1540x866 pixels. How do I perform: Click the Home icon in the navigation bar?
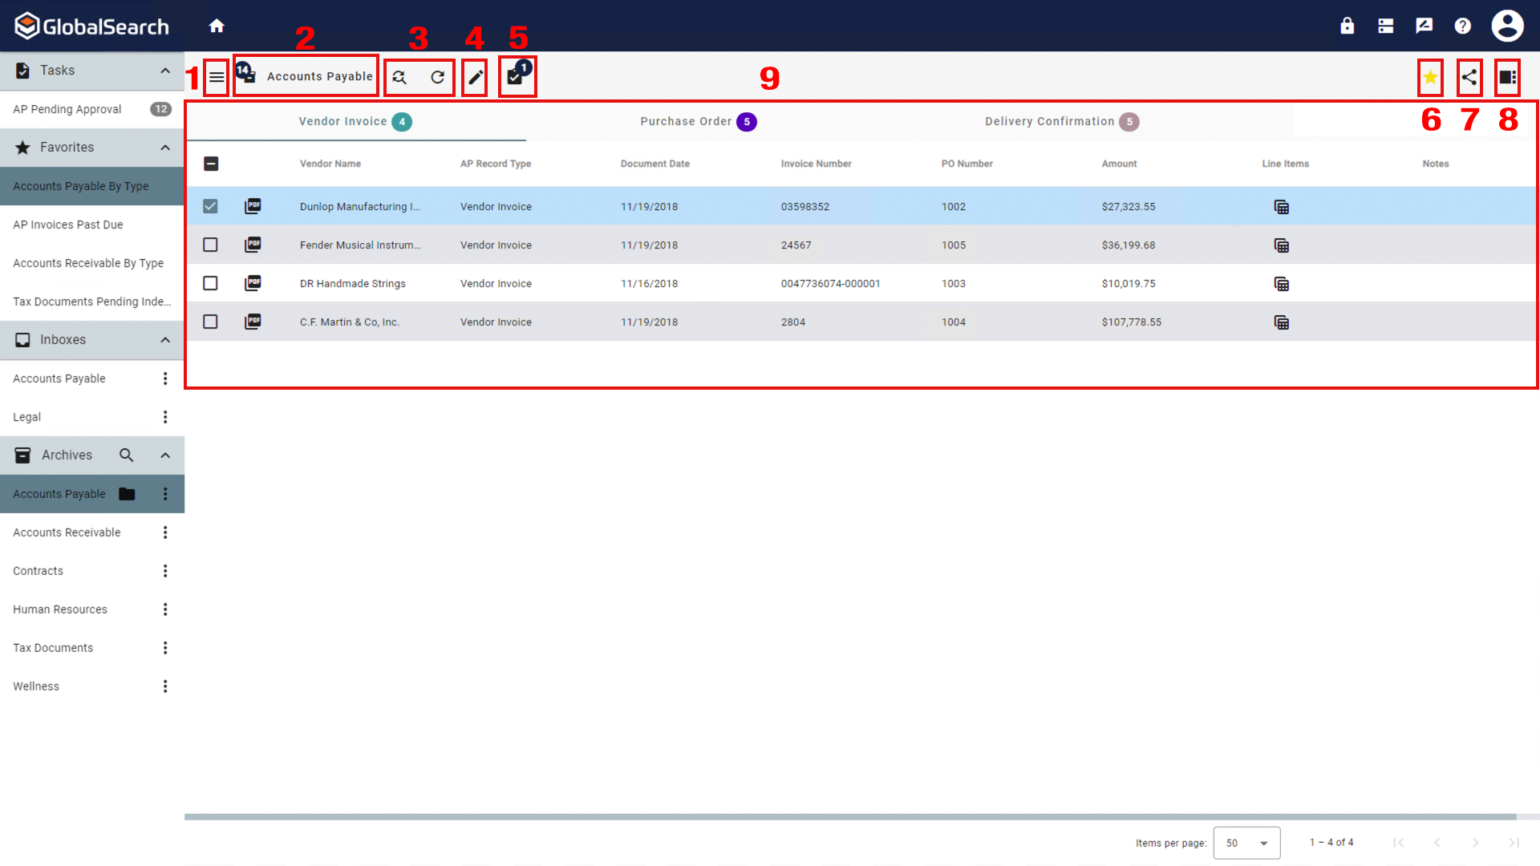pos(217,25)
